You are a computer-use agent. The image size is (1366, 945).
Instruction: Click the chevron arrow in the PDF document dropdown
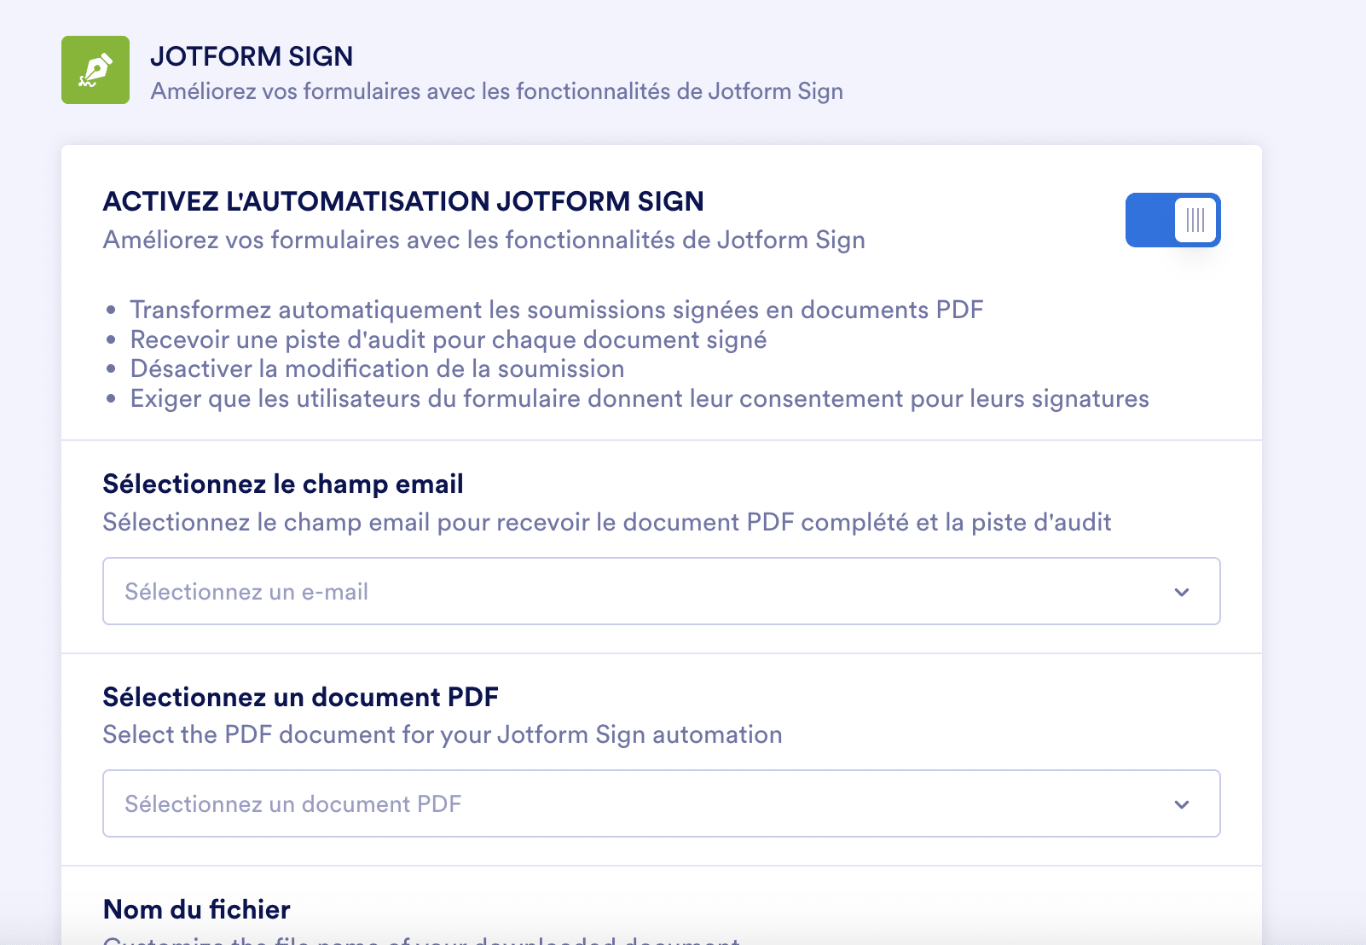[x=1182, y=804]
